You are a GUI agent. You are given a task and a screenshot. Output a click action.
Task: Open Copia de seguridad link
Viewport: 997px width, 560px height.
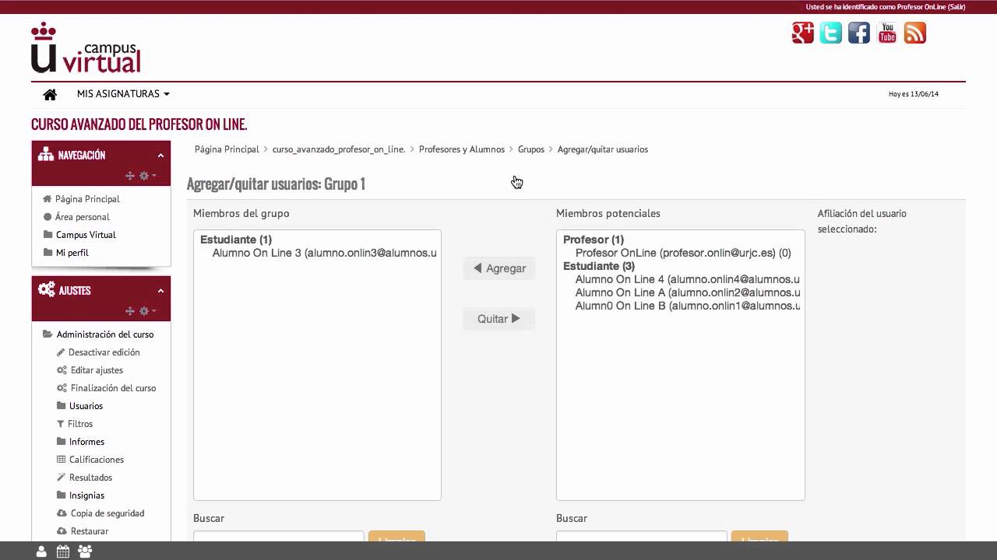pos(107,513)
